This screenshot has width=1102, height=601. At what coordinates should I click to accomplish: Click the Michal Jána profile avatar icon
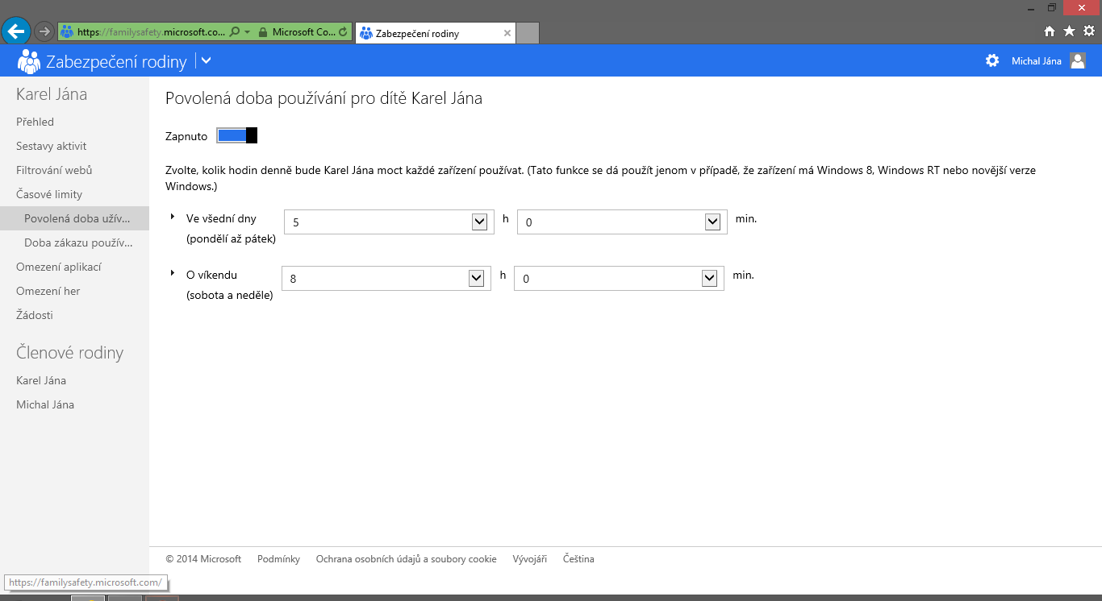tap(1078, 60)
